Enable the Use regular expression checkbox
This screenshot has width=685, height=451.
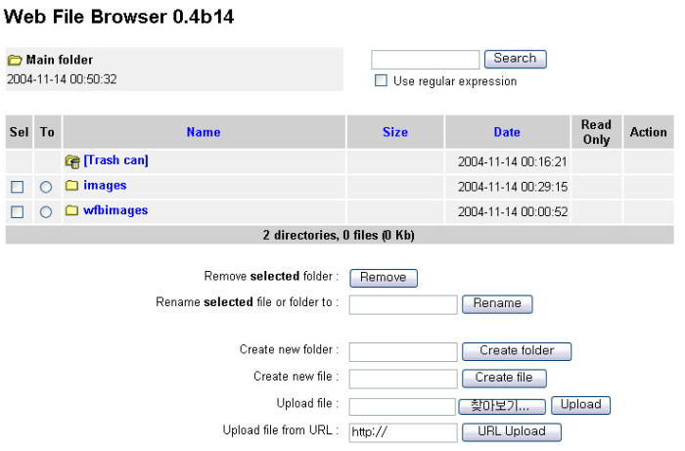(382, 81)
